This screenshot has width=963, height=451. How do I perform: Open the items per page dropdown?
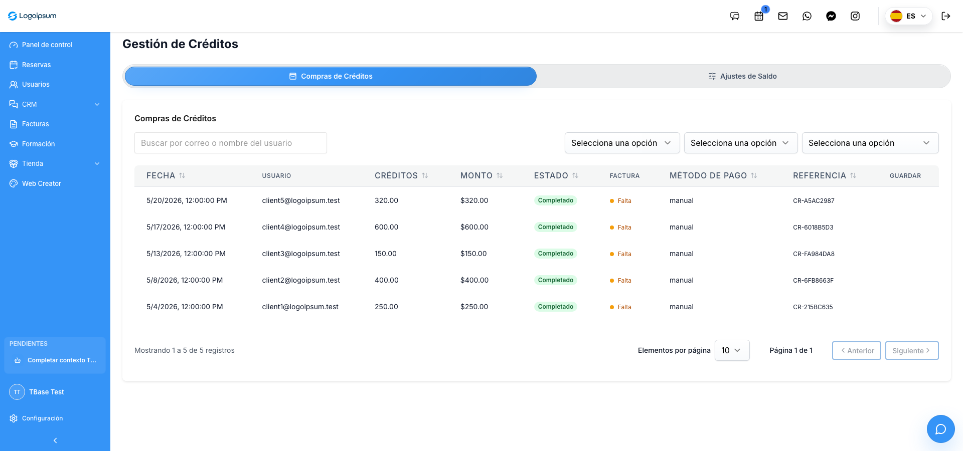[x=732, y=350]
